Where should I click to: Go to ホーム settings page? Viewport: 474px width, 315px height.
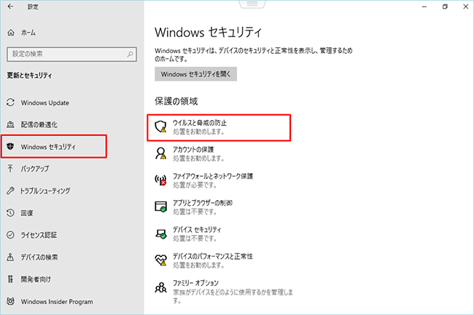[28, 33]
